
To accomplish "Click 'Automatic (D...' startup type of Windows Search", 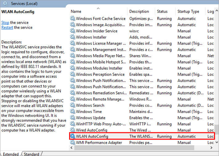I will pos(191,105).
